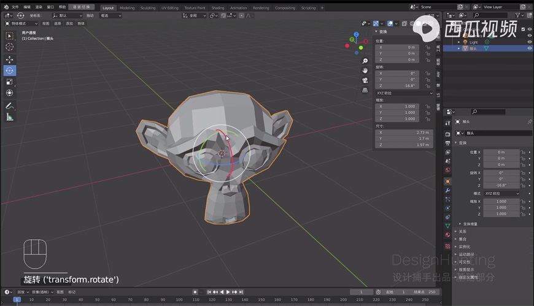Jump to the timeline end frame button
Screen dimensions: 534x306
pos(241,292)
